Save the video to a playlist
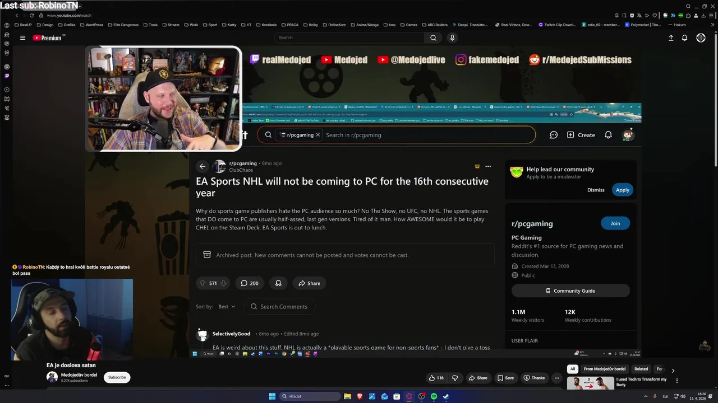Image resolution: width=718 pixels, height=403 pixels. point(505,378)
